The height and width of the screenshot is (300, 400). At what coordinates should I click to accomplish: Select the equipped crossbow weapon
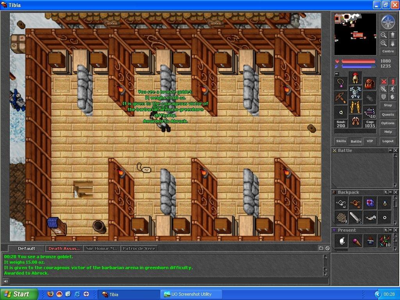click(341, 98)
